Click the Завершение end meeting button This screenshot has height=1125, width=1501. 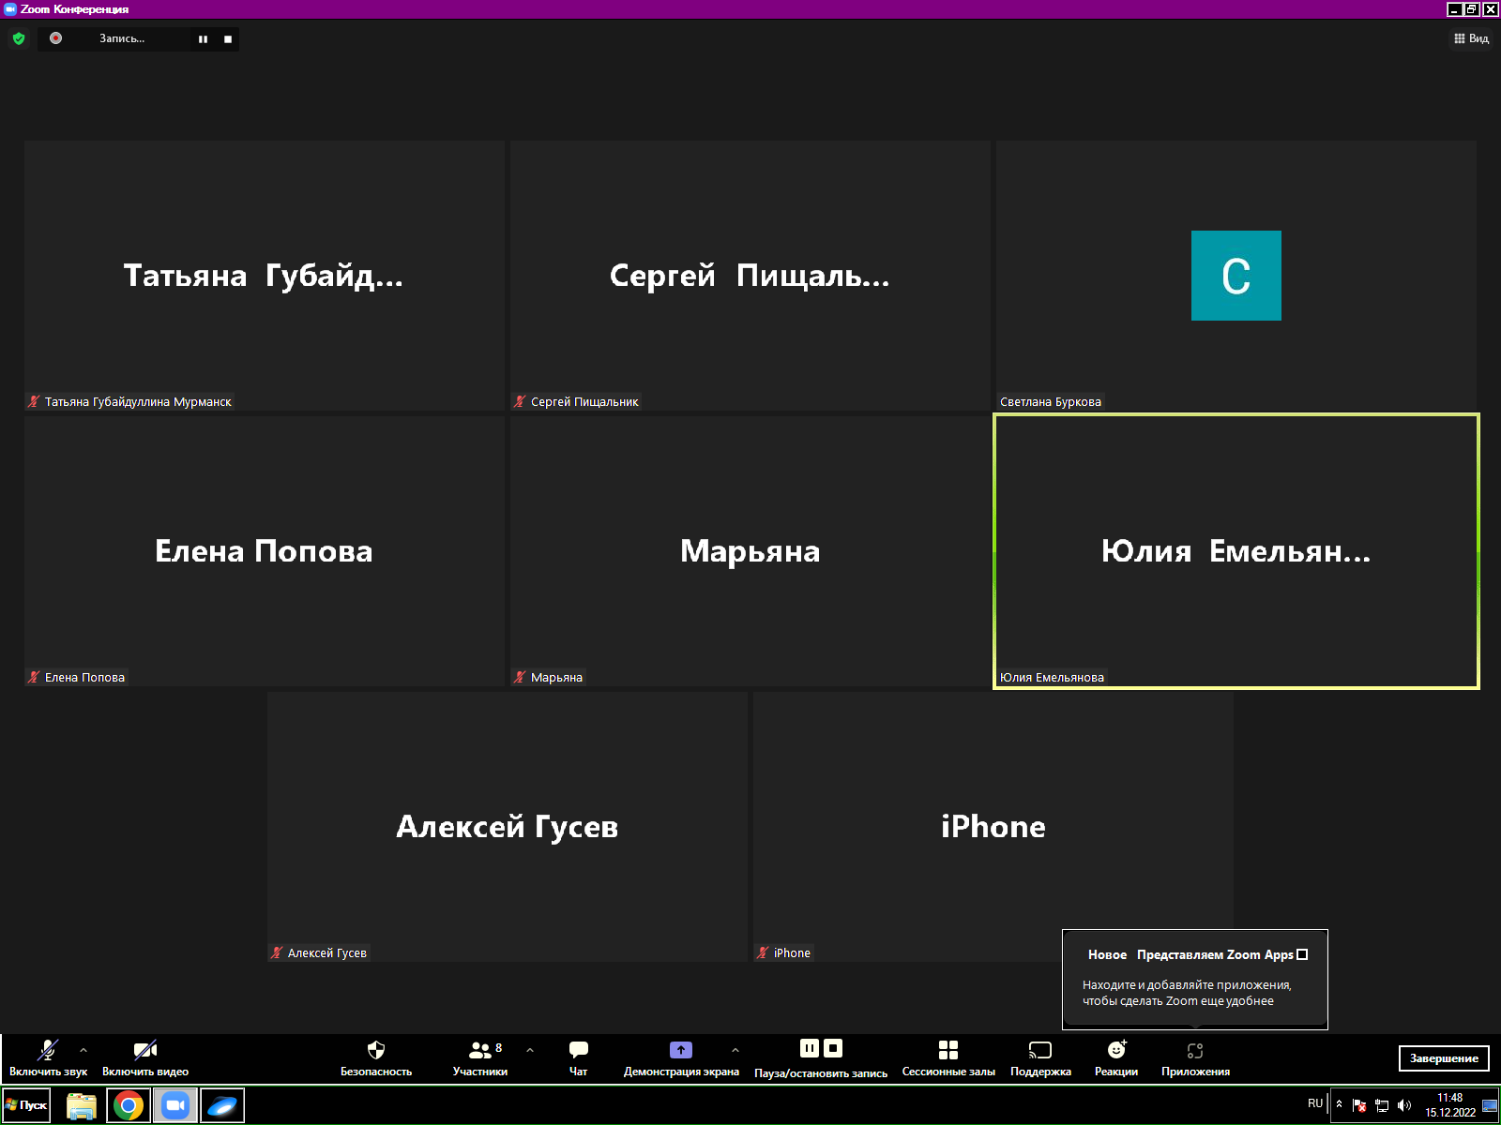tap(1443, 1058)
